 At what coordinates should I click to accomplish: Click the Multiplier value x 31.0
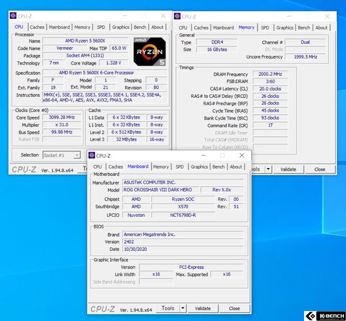point(62,125)
